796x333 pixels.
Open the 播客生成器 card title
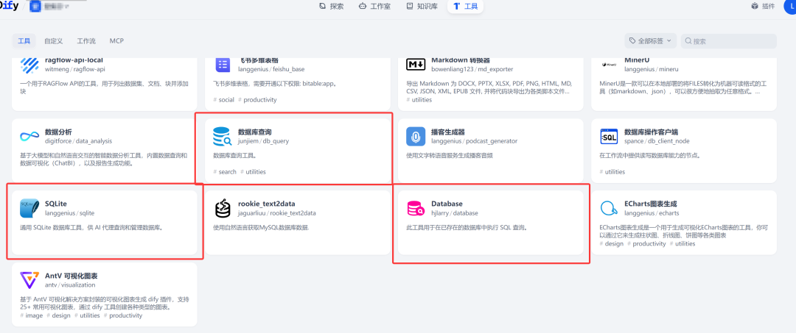tap(448, 132)
